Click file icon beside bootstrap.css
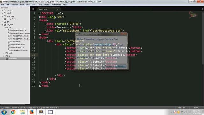Screen dimensions: 204x115 [x=9, y=42]
